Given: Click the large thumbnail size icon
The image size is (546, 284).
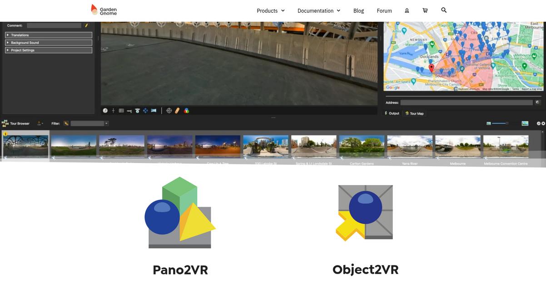Looking at the screenshot, I should (525, 123).
